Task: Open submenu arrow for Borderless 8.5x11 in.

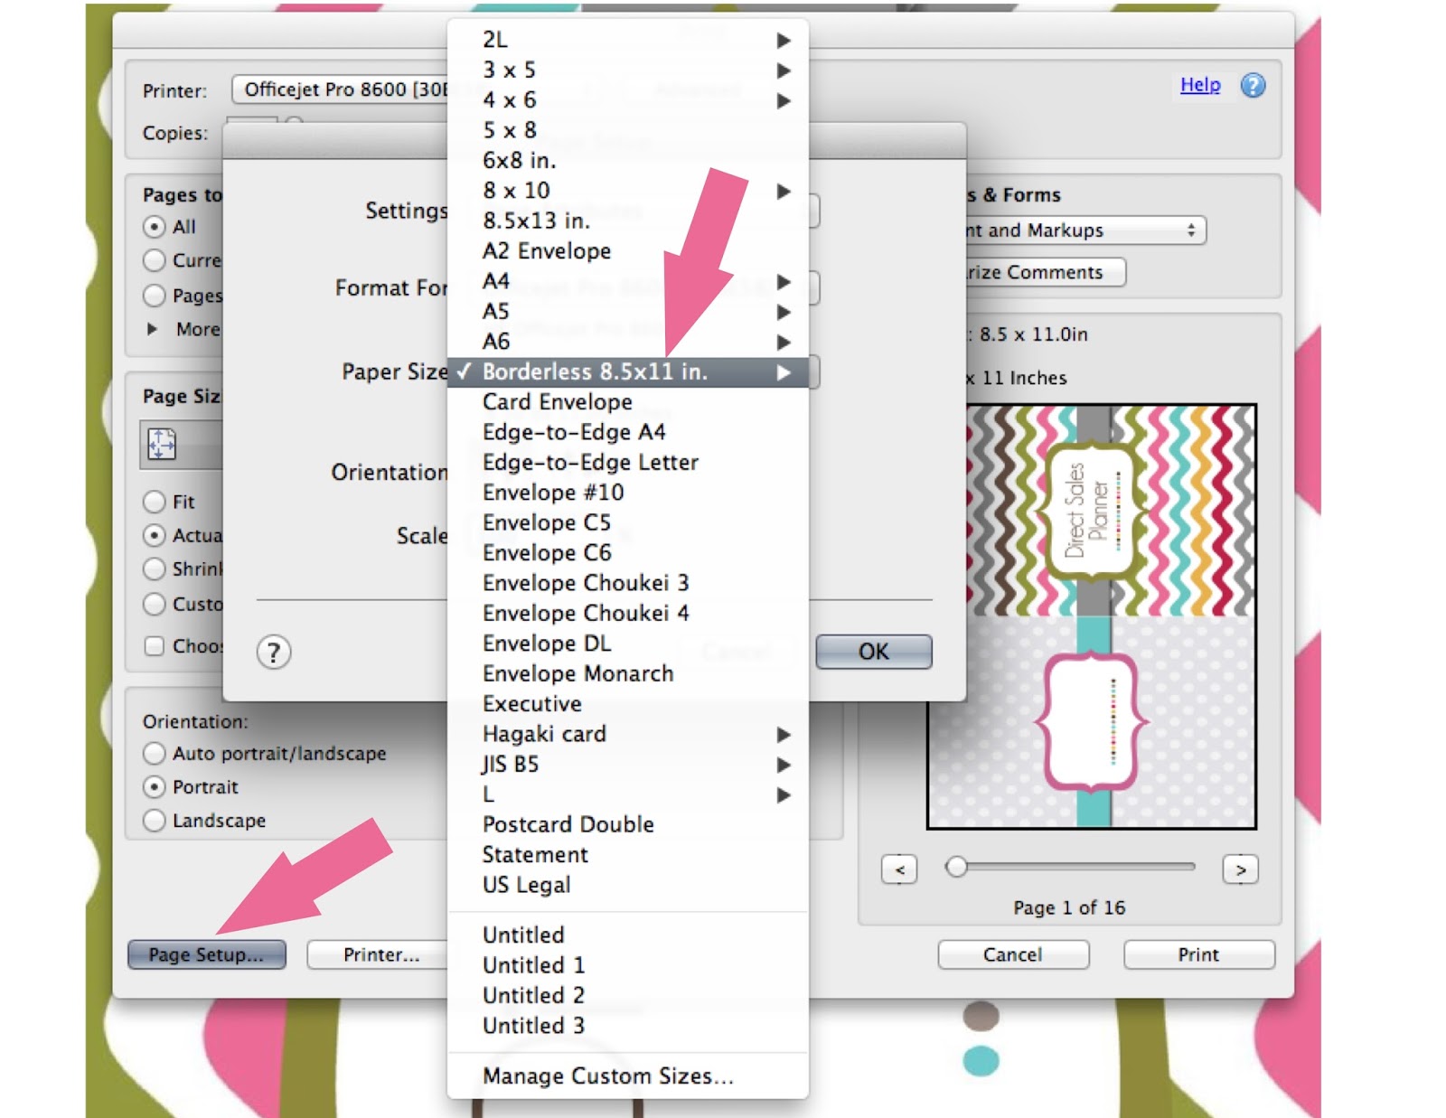Action: pyautogui.click(x=784, y=372)
